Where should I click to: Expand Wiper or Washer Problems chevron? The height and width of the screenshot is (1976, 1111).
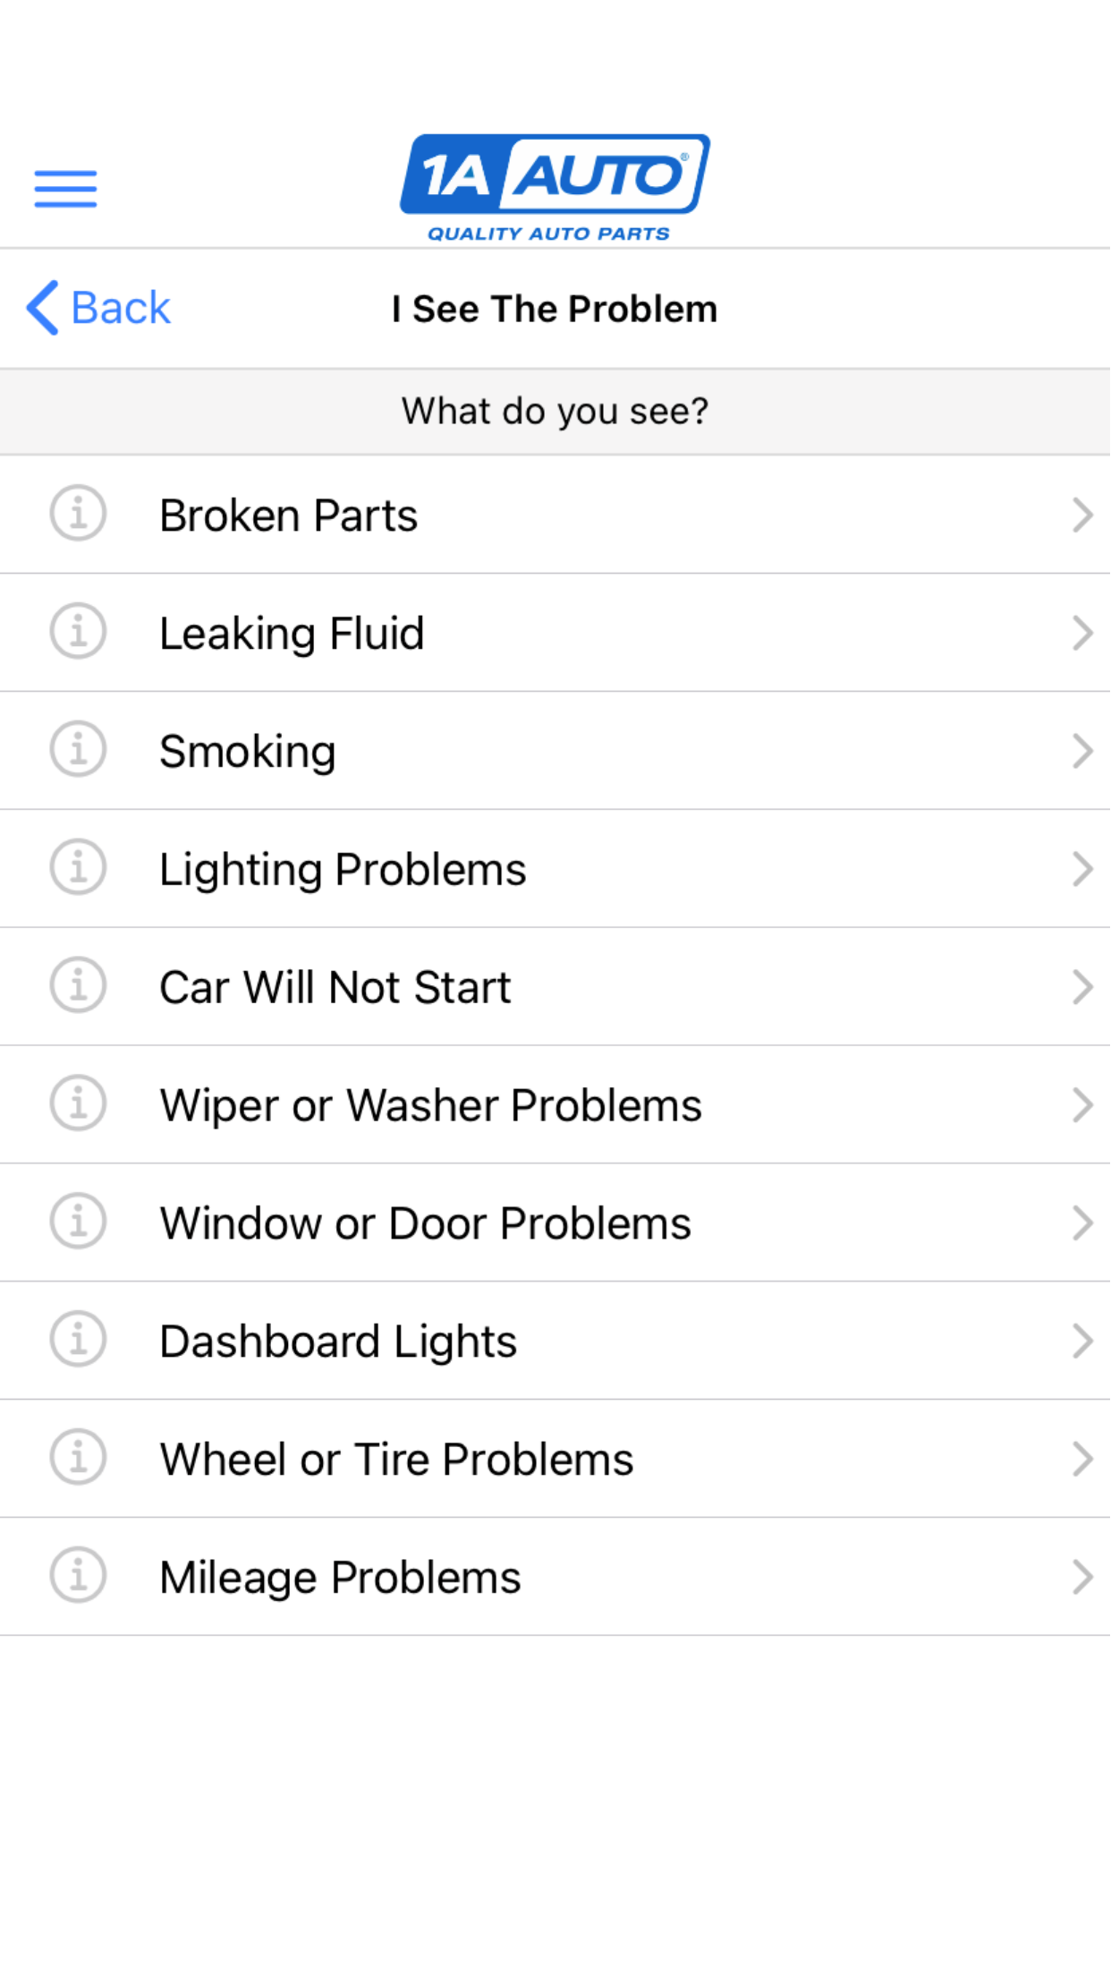[x=1082, y=1105]
